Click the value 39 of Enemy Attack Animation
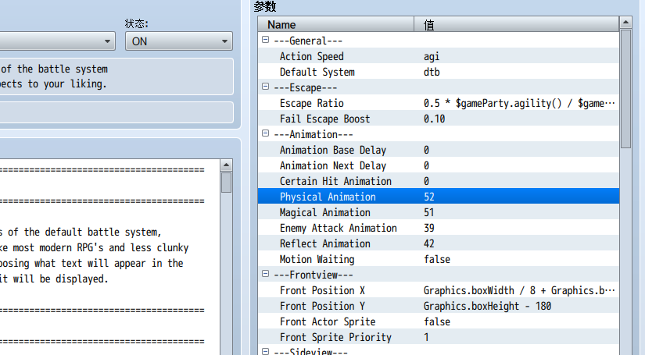The image size is (645, 355). [x=429, y=228]
